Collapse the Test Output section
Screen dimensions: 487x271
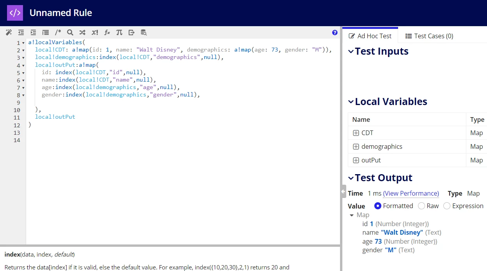coord(351,178)
